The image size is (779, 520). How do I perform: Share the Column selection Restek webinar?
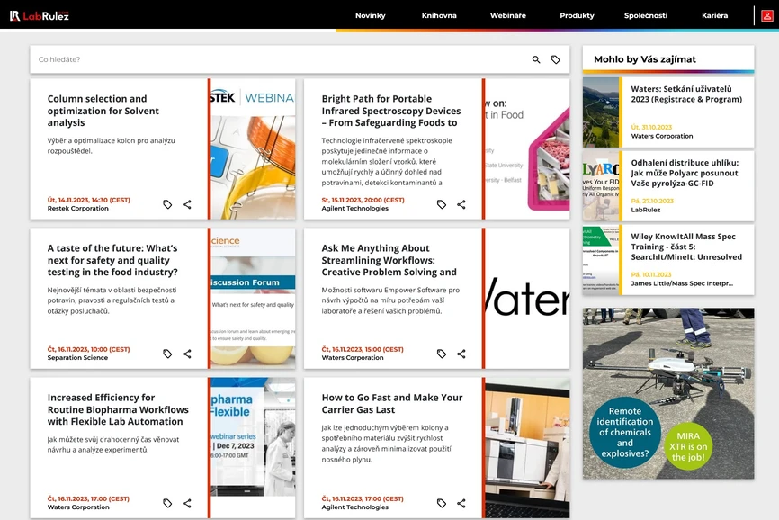tap(187, 204)
